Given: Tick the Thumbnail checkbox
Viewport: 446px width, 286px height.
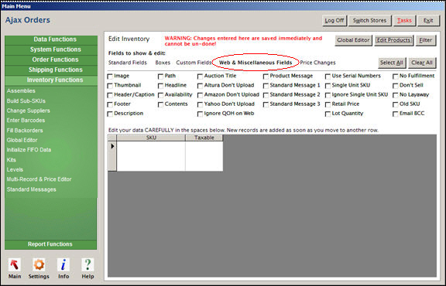Looking at the screenshot, I should (110, 86).
